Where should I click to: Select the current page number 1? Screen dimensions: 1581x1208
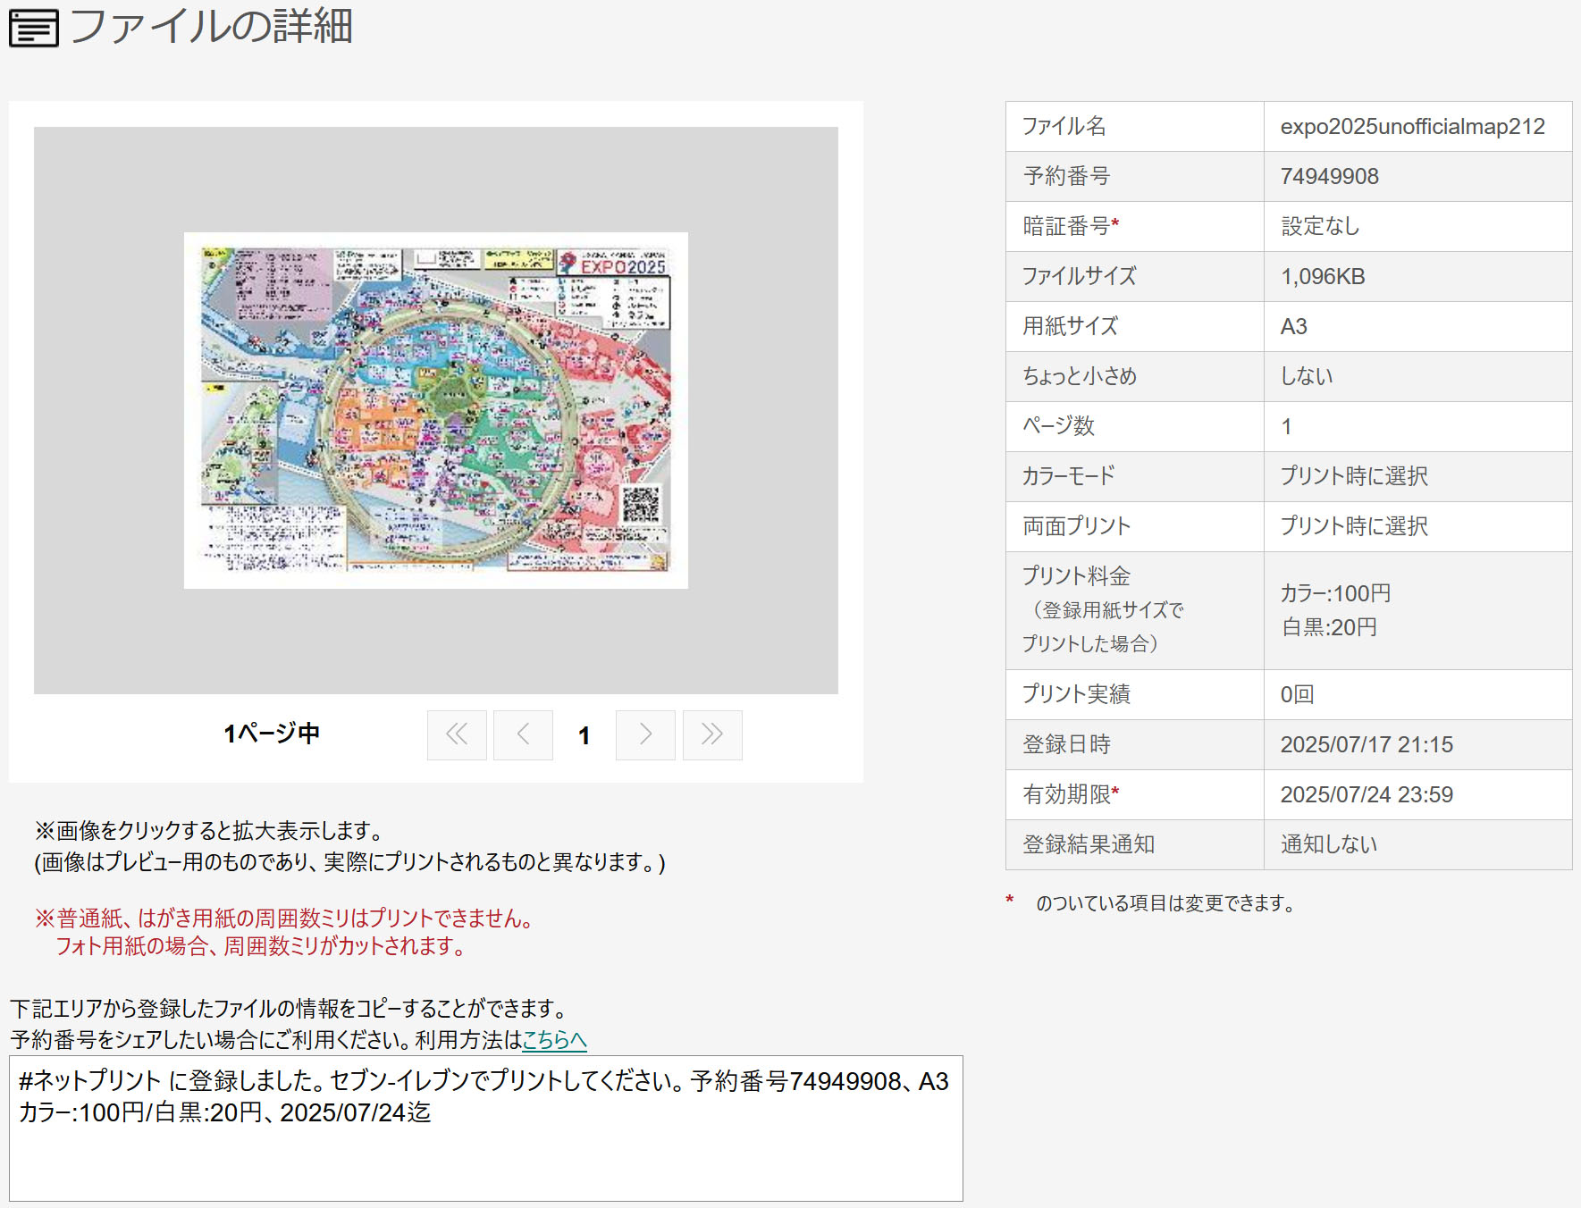584,735
